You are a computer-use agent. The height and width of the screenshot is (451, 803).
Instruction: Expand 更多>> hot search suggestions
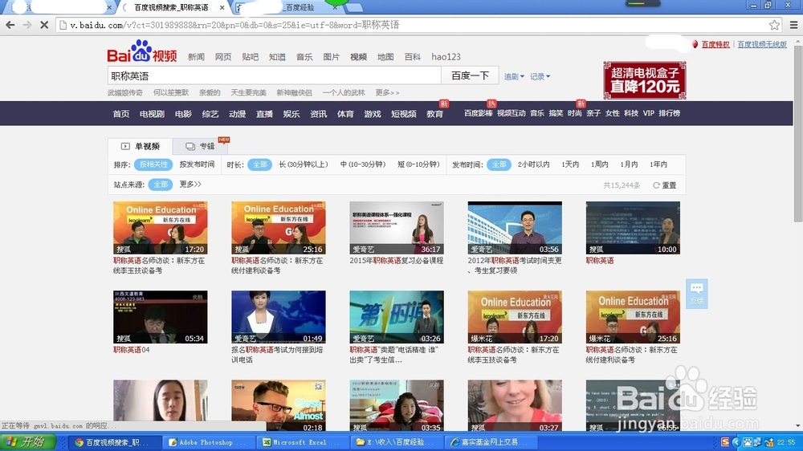387,92
